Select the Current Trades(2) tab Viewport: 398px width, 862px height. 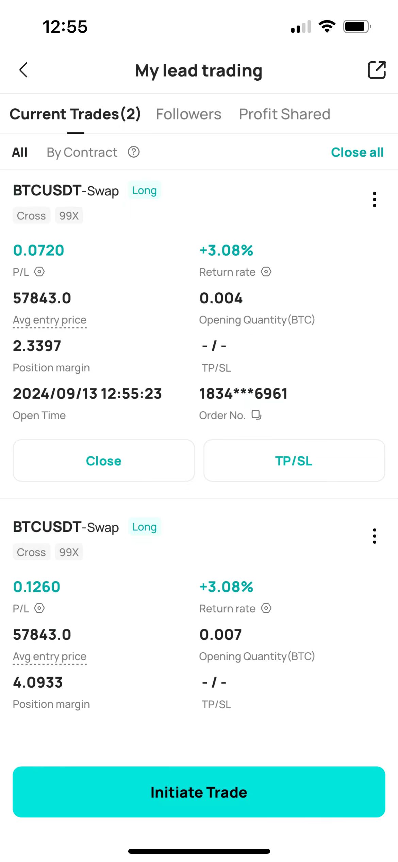pos(75,114)
